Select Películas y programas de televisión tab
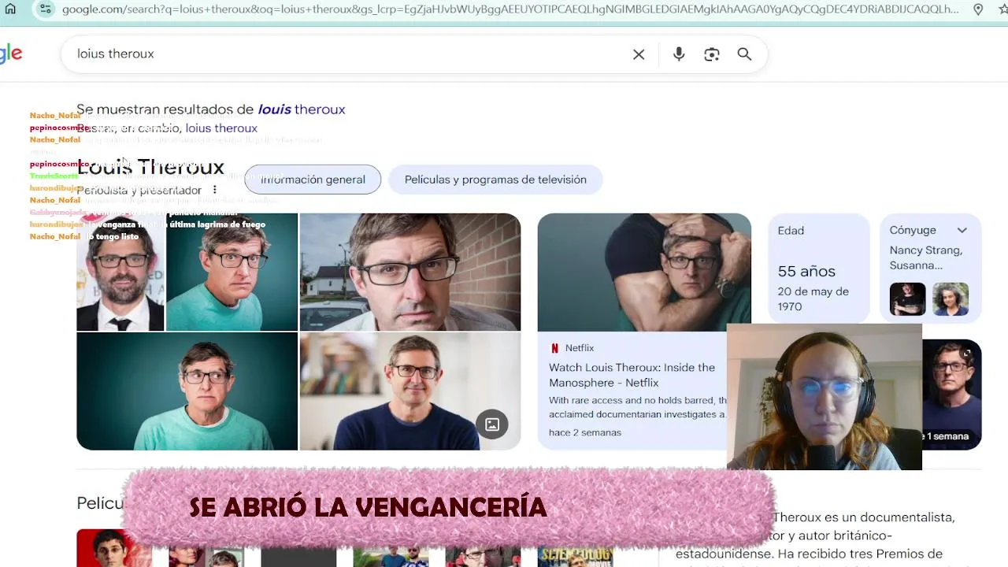 point(495,180)
